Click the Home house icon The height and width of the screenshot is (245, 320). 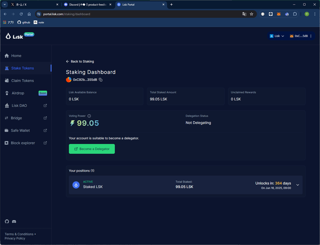tap(7, 56)
